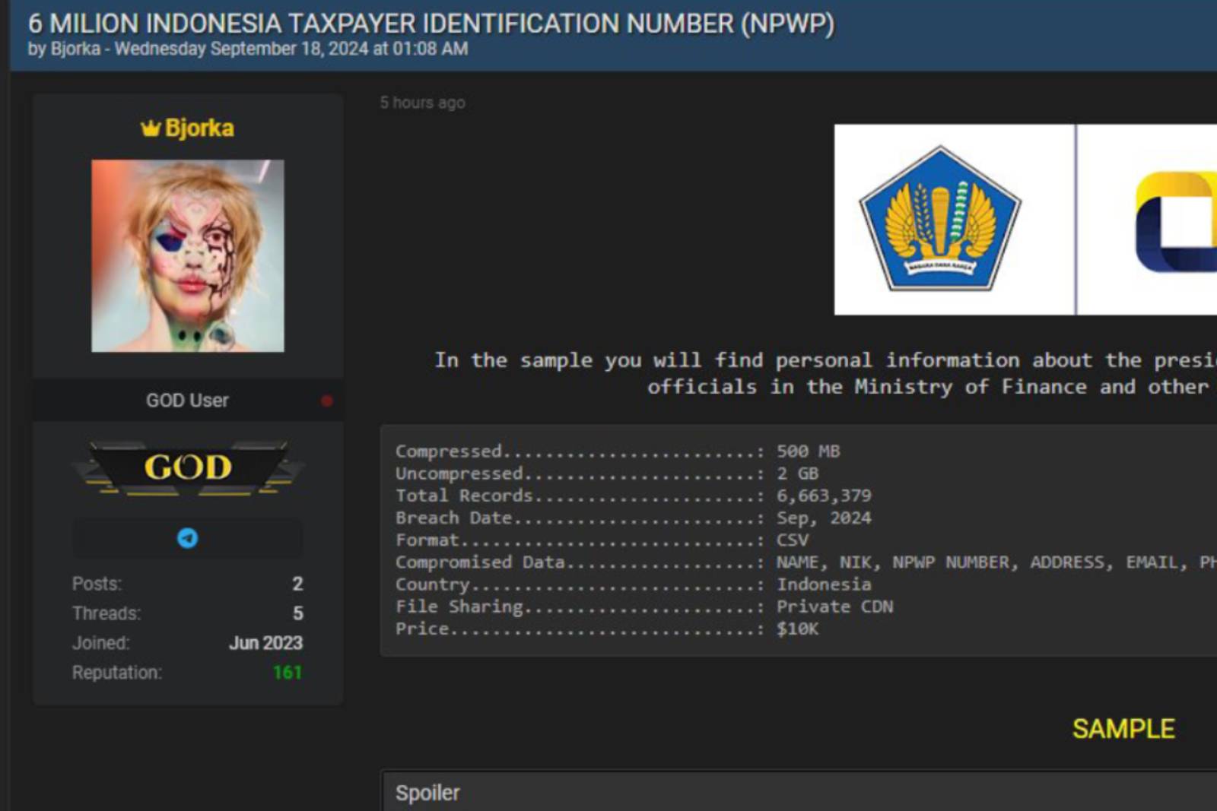Click the Total Records line in the code block

pos(633,496)
